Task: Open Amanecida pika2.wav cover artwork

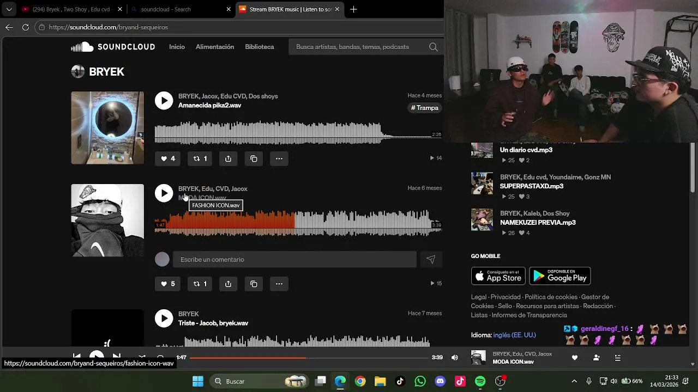Action: (107, 127)
